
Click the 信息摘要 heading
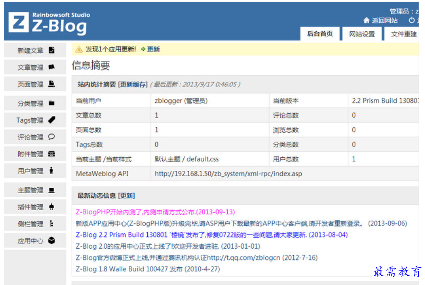point(91,65)
